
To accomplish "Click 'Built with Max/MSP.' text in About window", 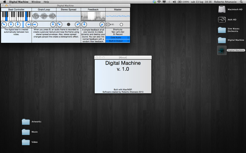I will [x=123, y=90].
